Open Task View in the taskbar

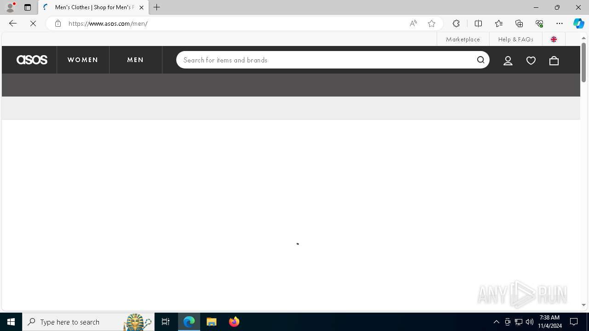(x=166, y=322)
